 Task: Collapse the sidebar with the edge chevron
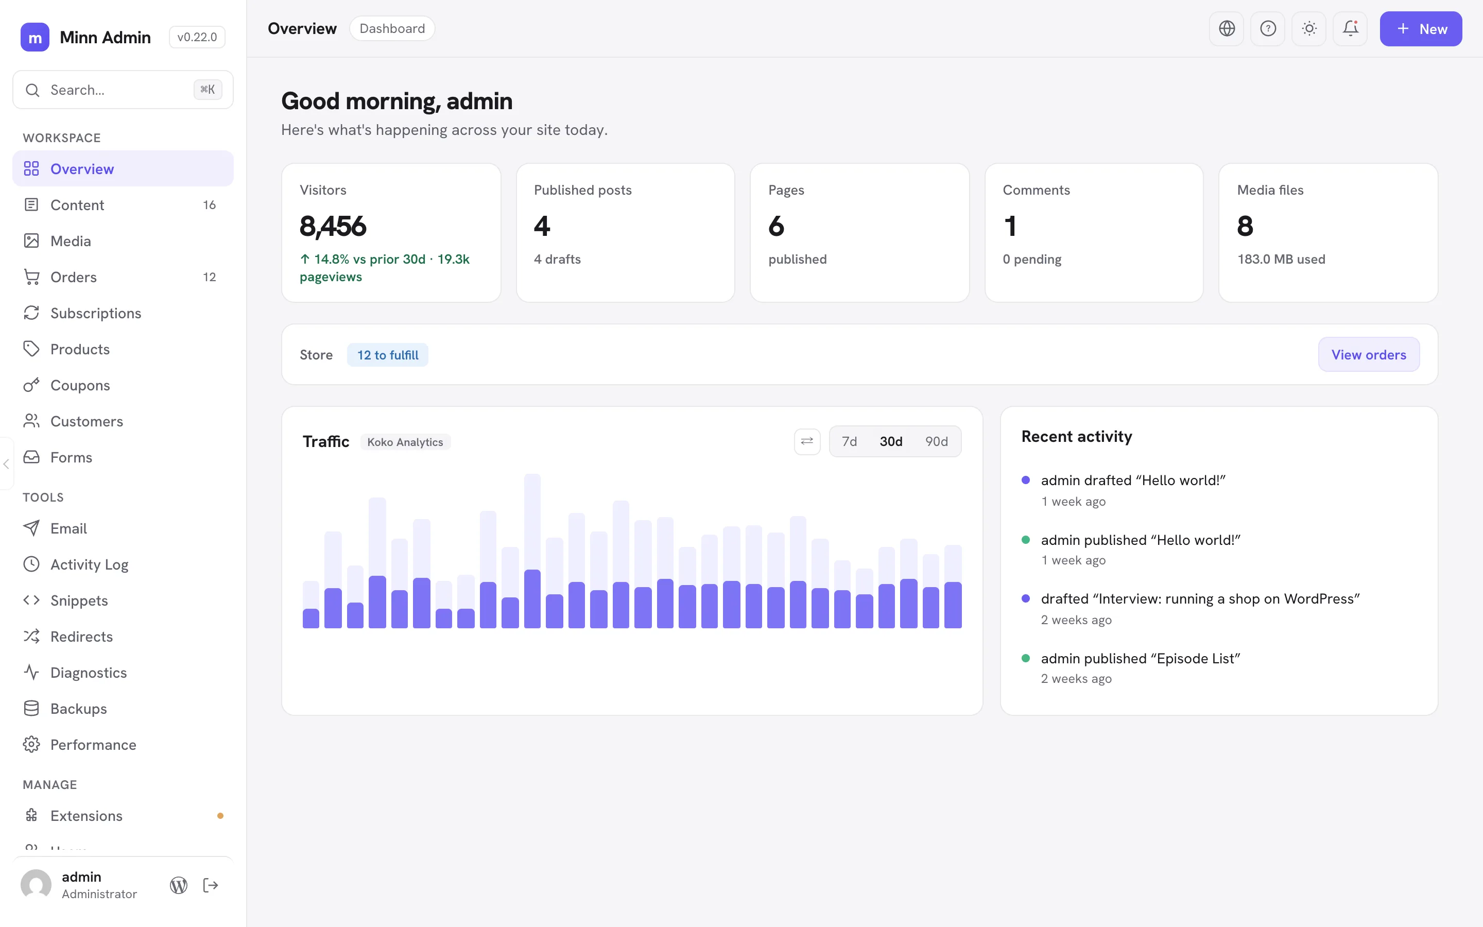(x=6, y=464)
